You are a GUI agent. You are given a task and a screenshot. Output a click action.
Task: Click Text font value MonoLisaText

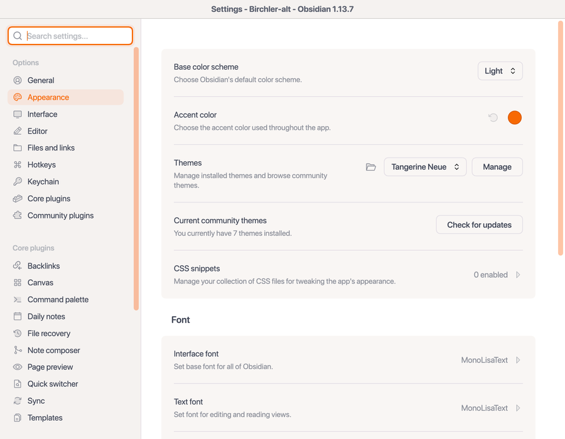pyautogui.click(x=484, y=408)
